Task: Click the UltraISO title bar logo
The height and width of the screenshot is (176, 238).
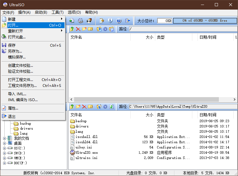Action: 5,5
